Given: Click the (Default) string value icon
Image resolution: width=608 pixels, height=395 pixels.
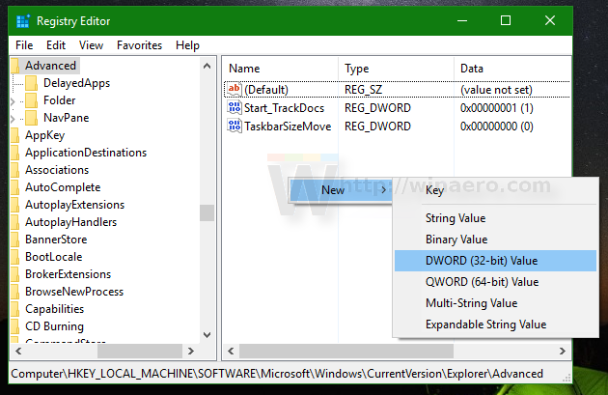Looking at the screenshot, I should point(235,90).
